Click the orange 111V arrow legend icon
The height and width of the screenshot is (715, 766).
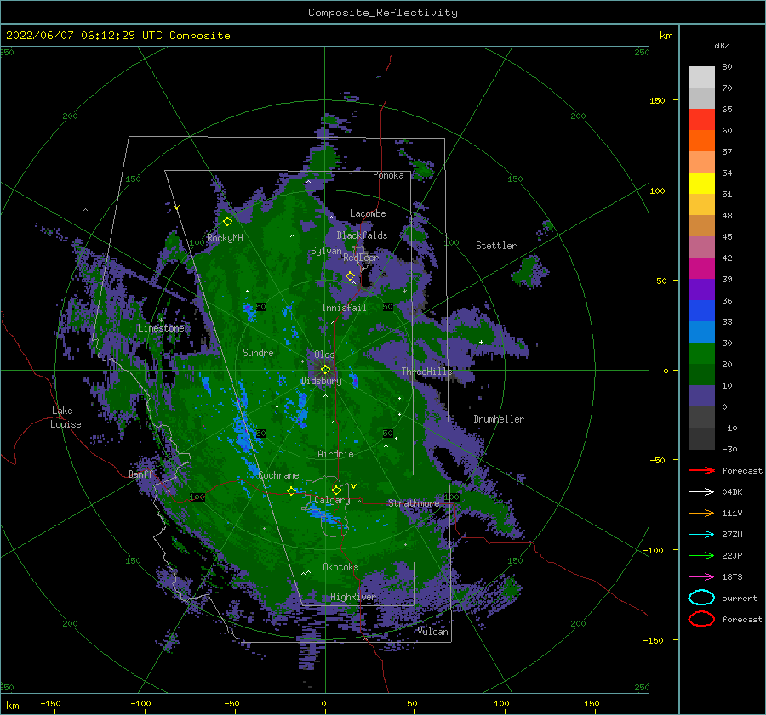pyautogui.click(x=701, y=513)
